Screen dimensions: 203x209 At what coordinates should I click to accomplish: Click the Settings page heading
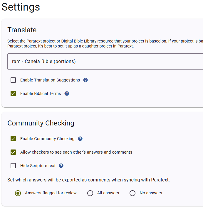pyautogui.click(x=21, y=7)
